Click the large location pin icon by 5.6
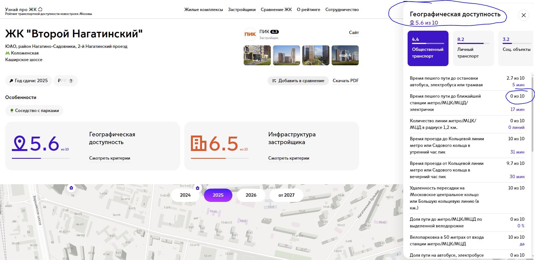 (x=19, y=143)
